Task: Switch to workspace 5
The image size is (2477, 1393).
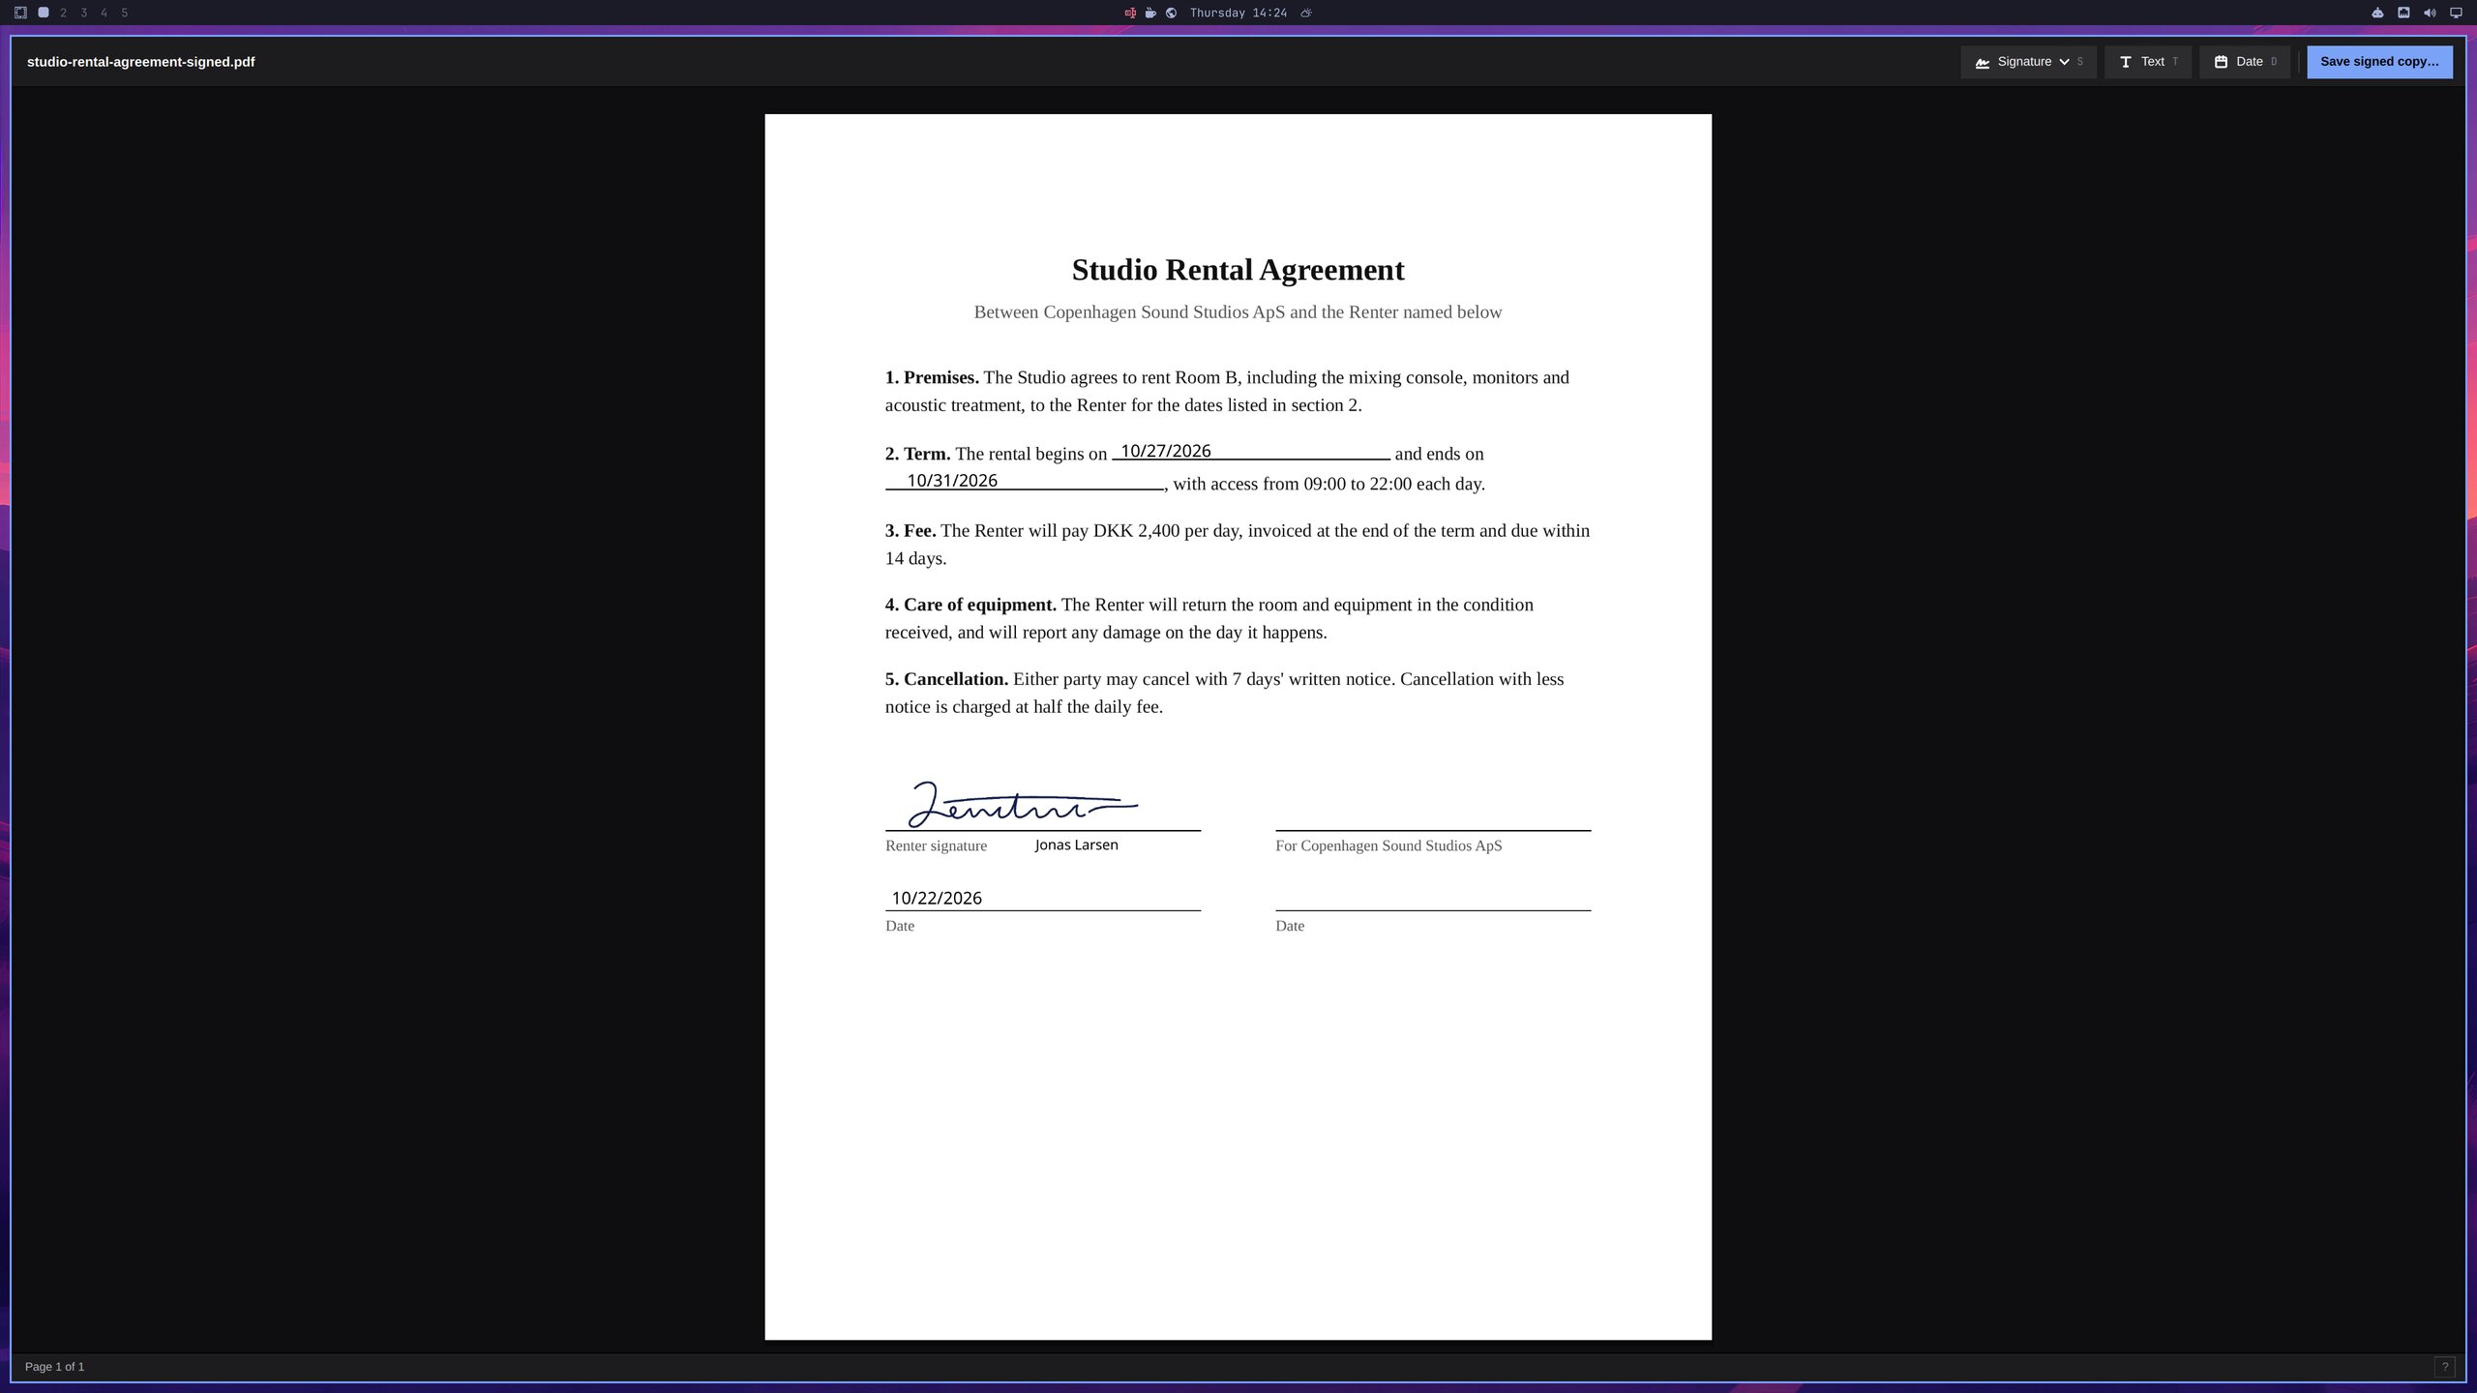Action: [125, 13]
